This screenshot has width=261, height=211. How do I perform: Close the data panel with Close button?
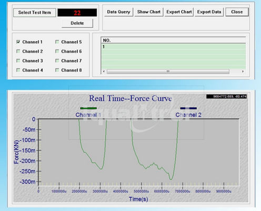(237, 12)
